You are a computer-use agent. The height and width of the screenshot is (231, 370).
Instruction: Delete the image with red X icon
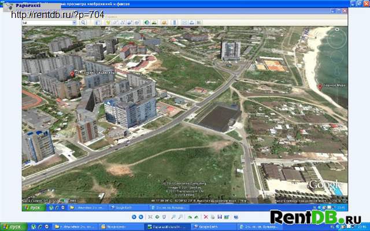pos(206,217)
